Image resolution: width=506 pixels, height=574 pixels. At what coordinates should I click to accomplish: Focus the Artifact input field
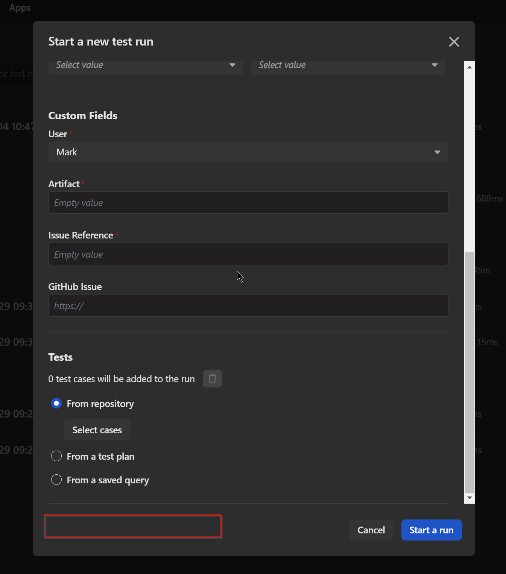pos(248,203)
